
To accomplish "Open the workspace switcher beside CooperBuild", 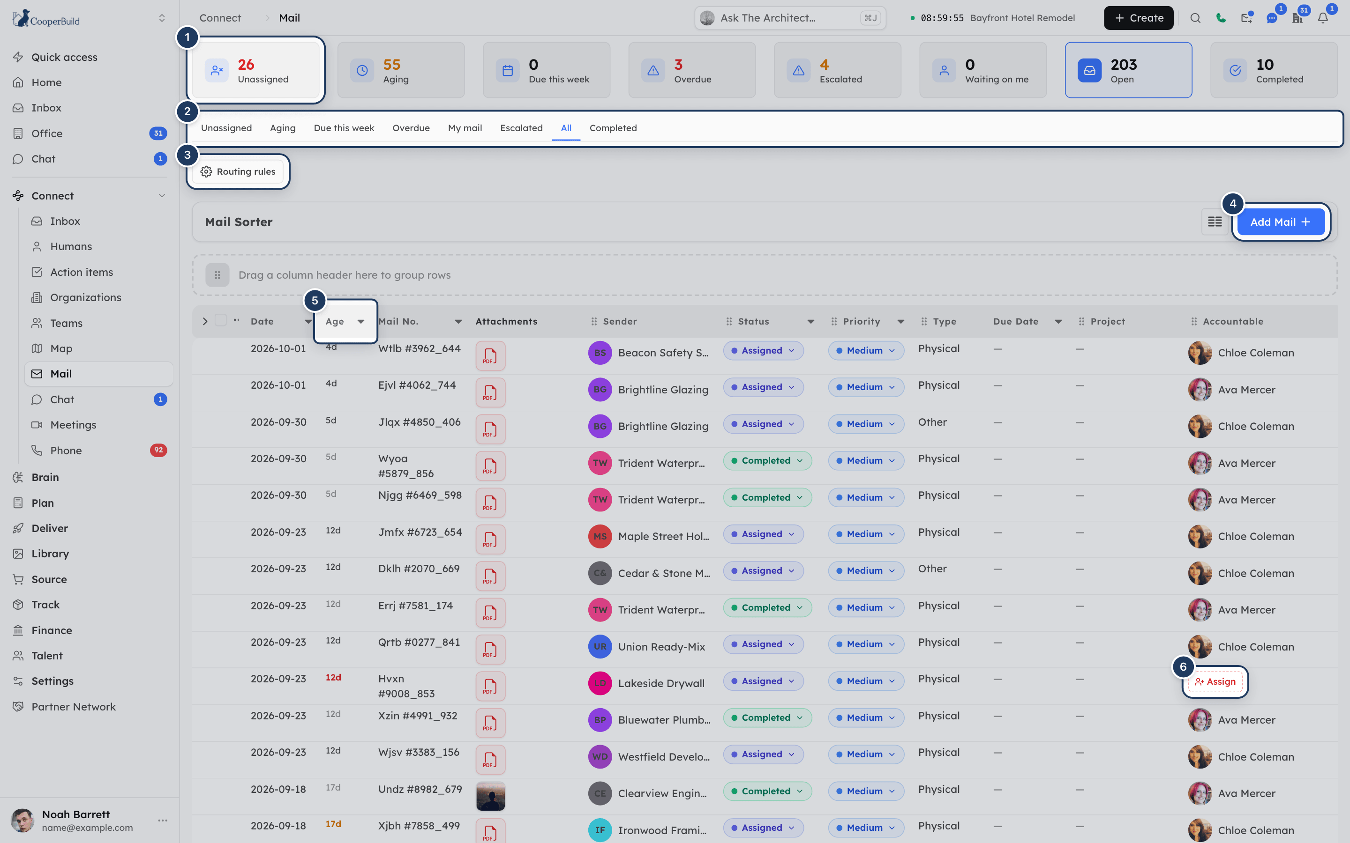I will [162, 18].
